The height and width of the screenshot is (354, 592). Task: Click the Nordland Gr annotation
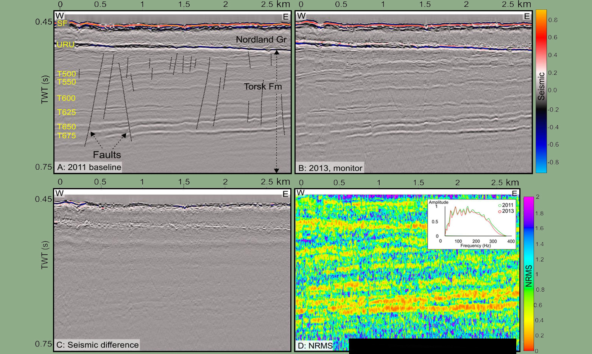coord(261,39)
